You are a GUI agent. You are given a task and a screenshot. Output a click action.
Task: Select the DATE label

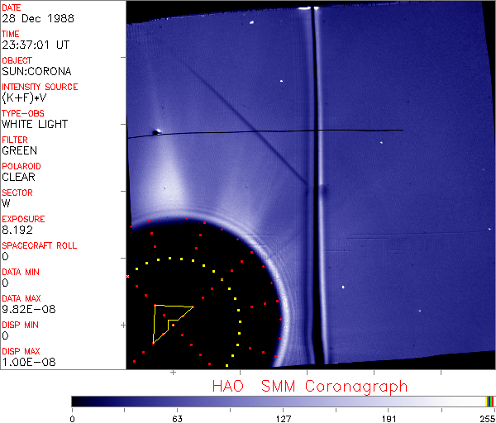[12, 7]
